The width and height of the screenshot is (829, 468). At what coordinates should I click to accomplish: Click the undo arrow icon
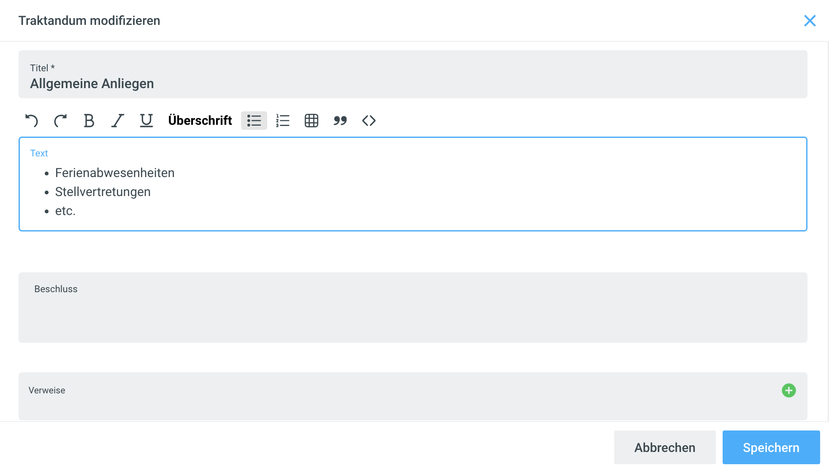coord(32,121)
